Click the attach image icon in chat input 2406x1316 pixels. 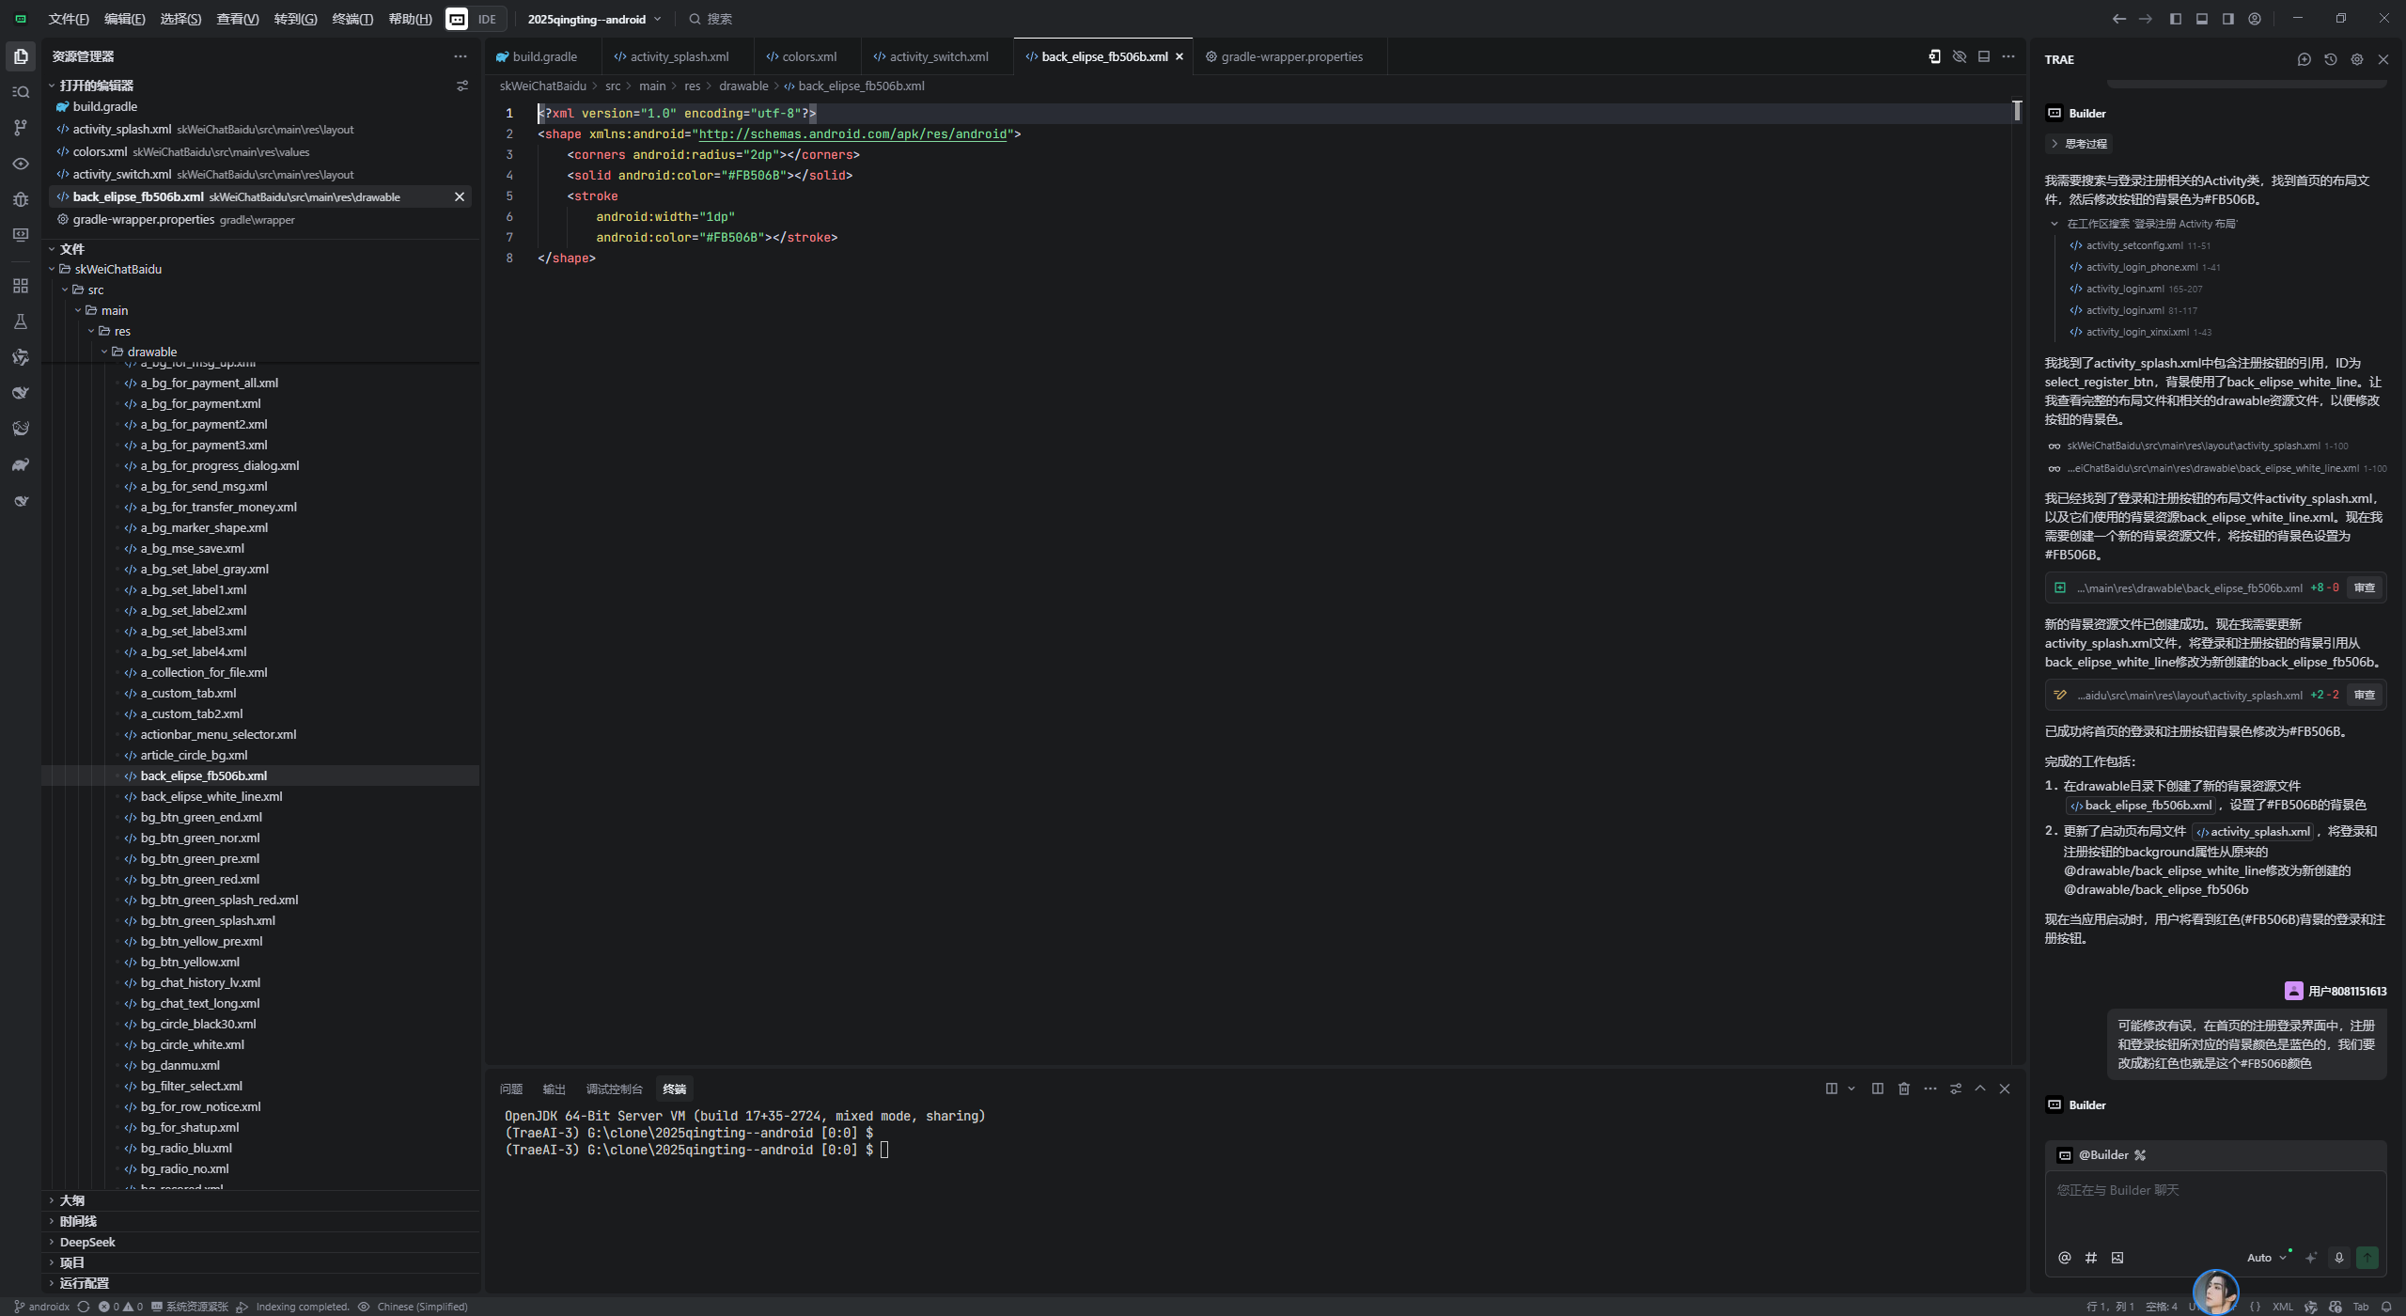(2117, 1258)
